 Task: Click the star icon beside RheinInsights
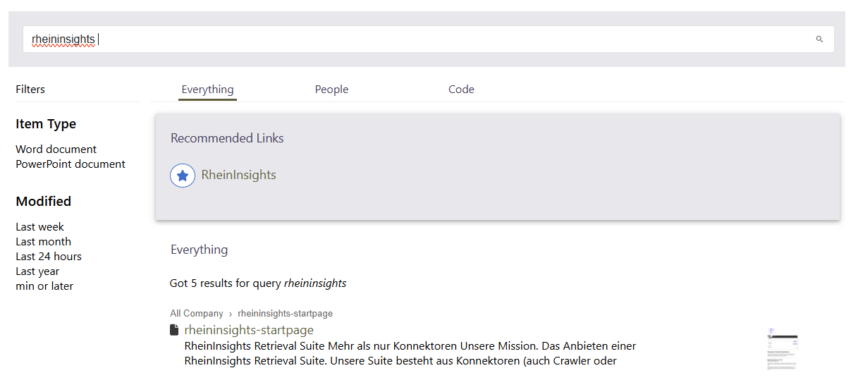tap(183, 175)
